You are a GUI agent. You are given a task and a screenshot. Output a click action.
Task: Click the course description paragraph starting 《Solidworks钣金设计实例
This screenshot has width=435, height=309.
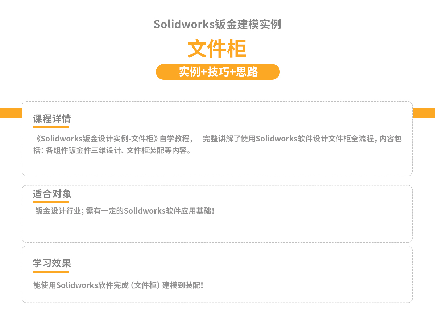click(x=217, y=144)
